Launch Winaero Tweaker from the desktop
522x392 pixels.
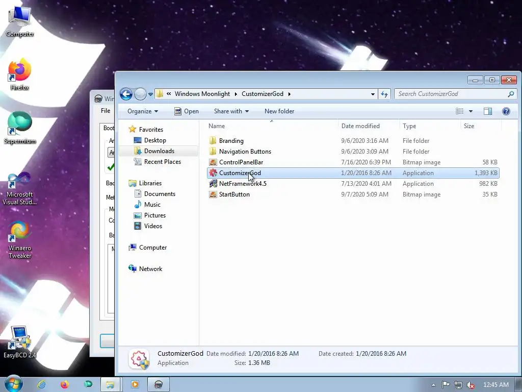pyautogui.click(x=20, y=240)
